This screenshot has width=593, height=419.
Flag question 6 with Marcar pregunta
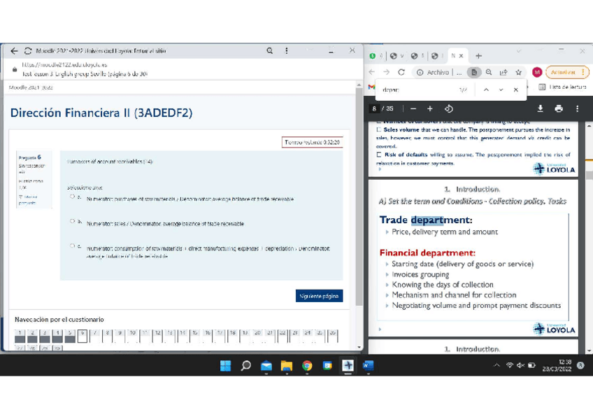tap(28, 199)
